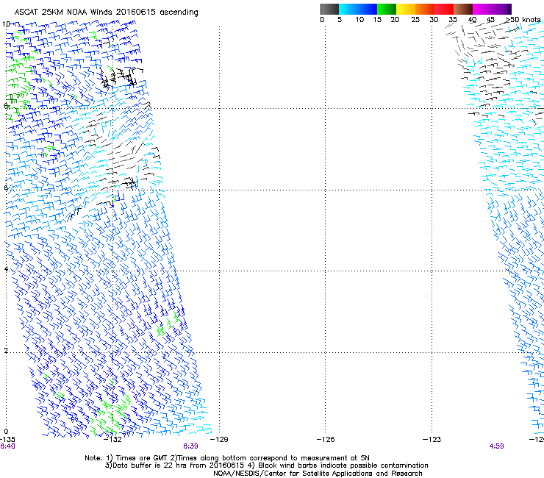Click the title 'ASCAT 25KM NOAA Winds 20160615 ascending'
The image size is (544, 478).
click(x=106, y=13)
